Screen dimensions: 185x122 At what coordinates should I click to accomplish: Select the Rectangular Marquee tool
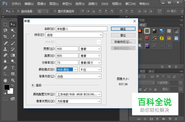5,24
